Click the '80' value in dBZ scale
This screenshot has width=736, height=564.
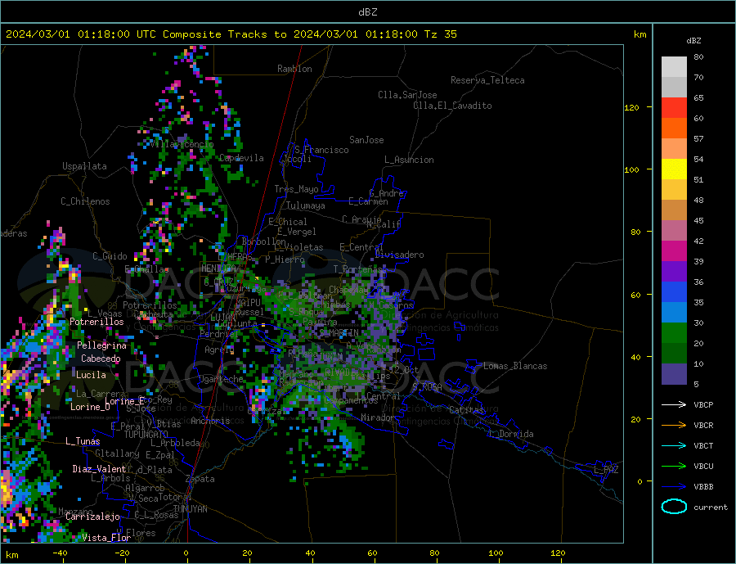[698, 56]
